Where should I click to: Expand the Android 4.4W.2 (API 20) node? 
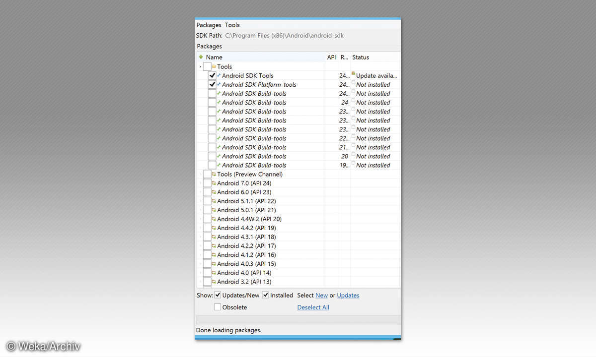click(201, 219)
